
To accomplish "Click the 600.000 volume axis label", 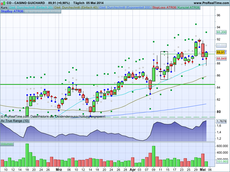I will point(222,146).
